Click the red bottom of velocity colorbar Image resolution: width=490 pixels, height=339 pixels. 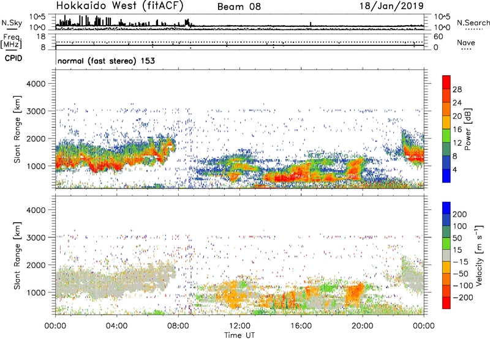pos(447,303)
